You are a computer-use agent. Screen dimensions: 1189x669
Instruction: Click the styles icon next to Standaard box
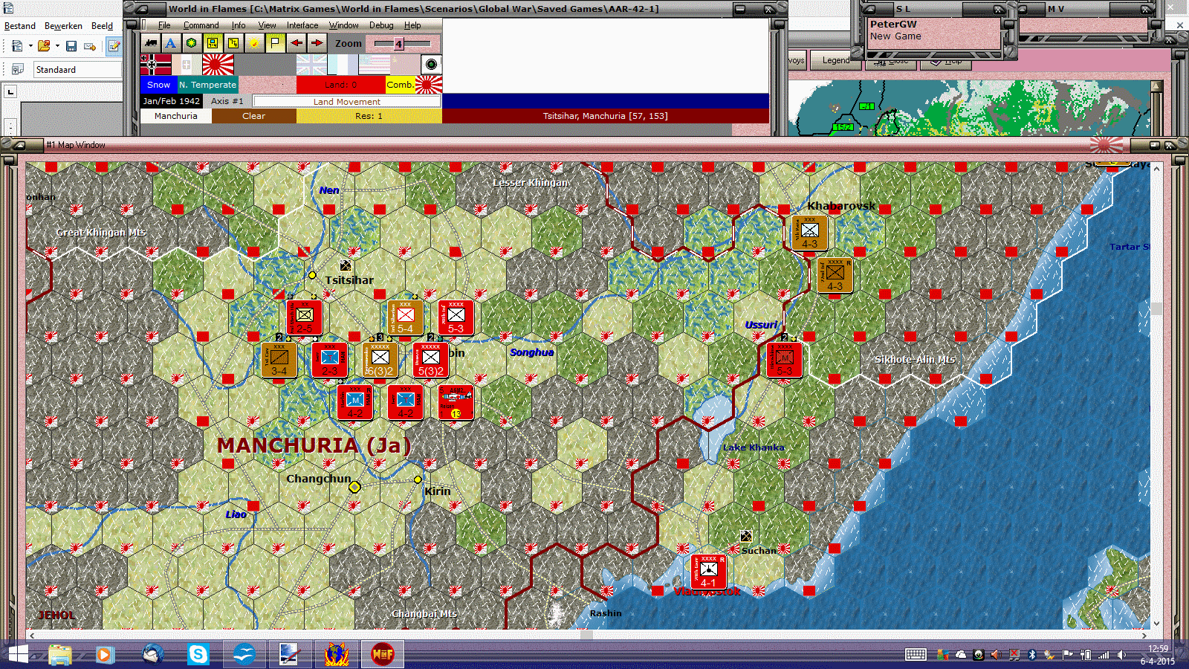tap(18, 69)
